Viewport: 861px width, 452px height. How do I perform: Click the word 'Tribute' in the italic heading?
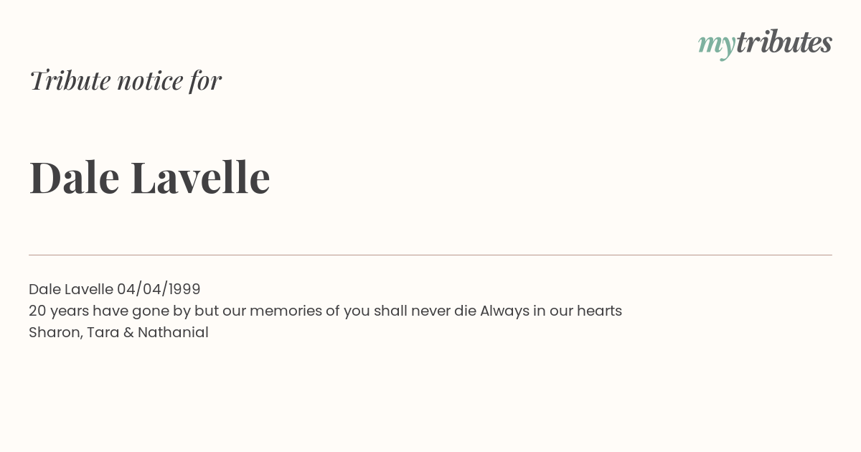pyautogui.click(x=70, y=80)
